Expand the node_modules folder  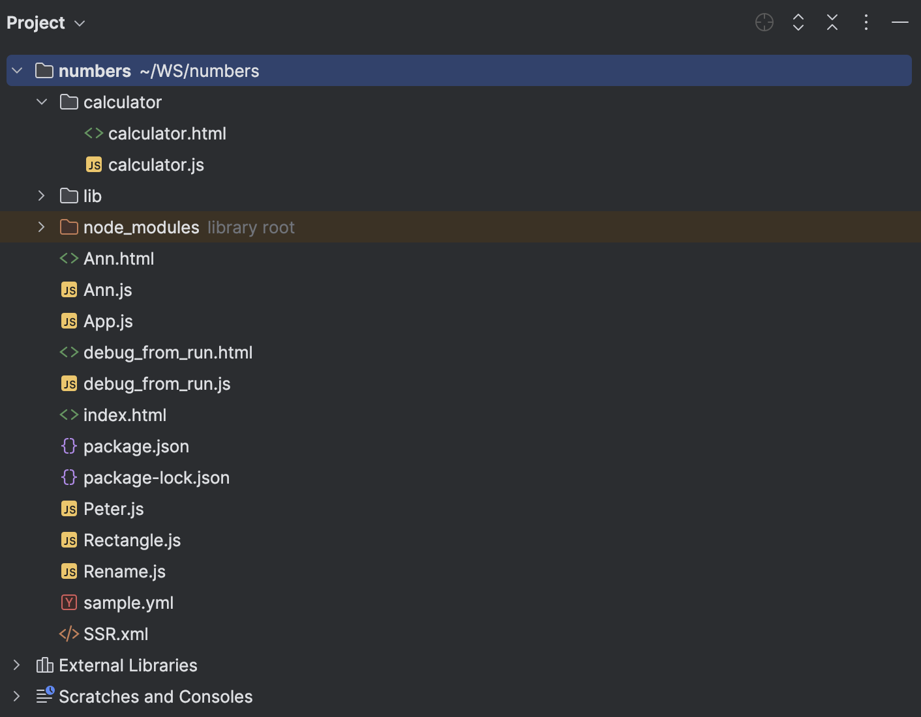41,227
